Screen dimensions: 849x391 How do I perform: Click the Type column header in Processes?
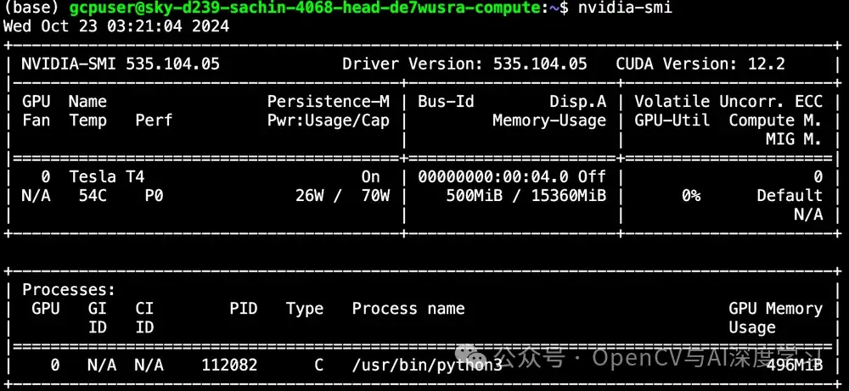pos(305,309)
